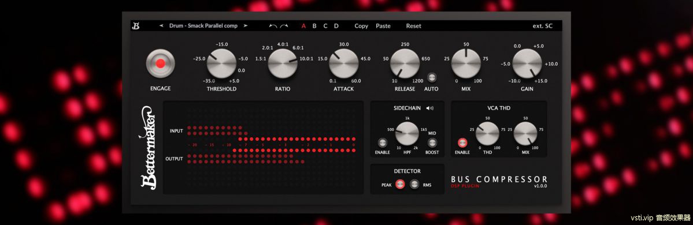Select PEAK detector mode
The width and height of the screenshot is (693, 225).
pos(400,185)
